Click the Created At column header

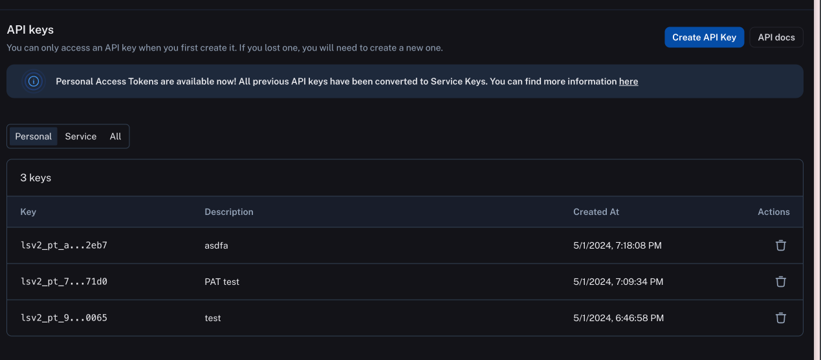point(596,212)
